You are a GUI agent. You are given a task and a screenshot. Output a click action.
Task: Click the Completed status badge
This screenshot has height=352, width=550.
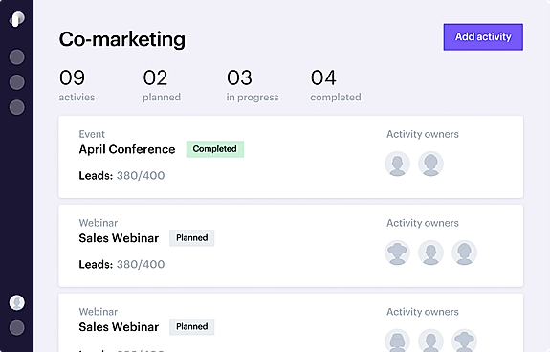click(x=215, y=149)
